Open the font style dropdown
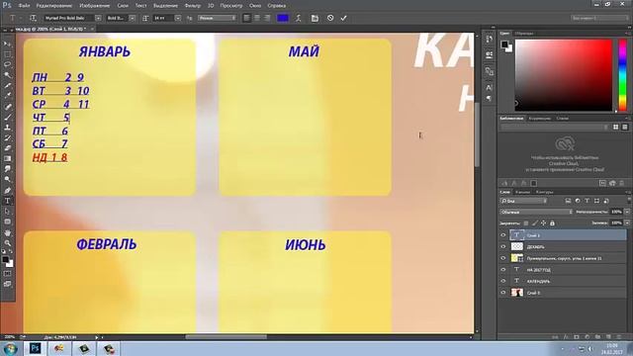 (132, 18)
